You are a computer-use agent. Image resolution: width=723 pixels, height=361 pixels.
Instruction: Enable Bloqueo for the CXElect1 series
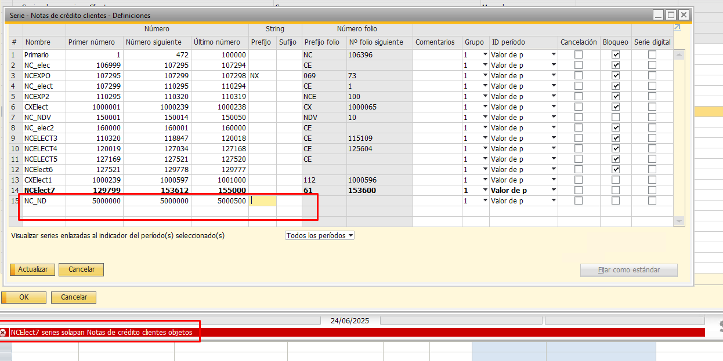click(616, 180)
